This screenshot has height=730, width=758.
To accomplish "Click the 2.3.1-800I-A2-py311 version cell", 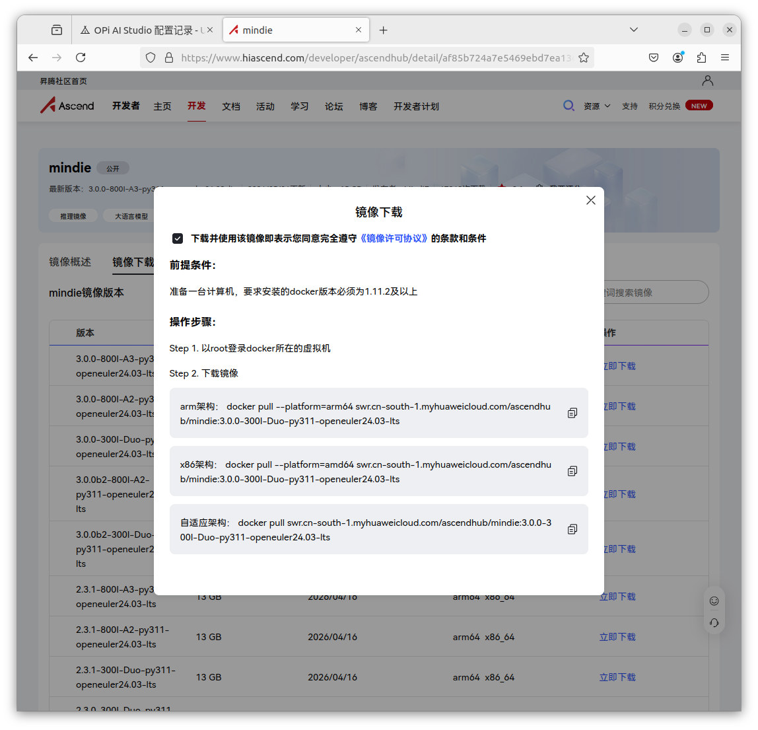I will (123, 637).
